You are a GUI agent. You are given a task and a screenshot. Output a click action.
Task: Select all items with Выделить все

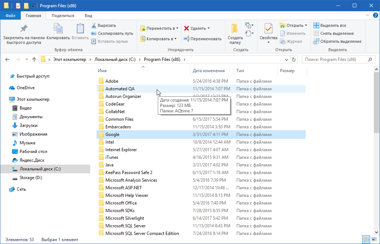click(x=330, y=25)
